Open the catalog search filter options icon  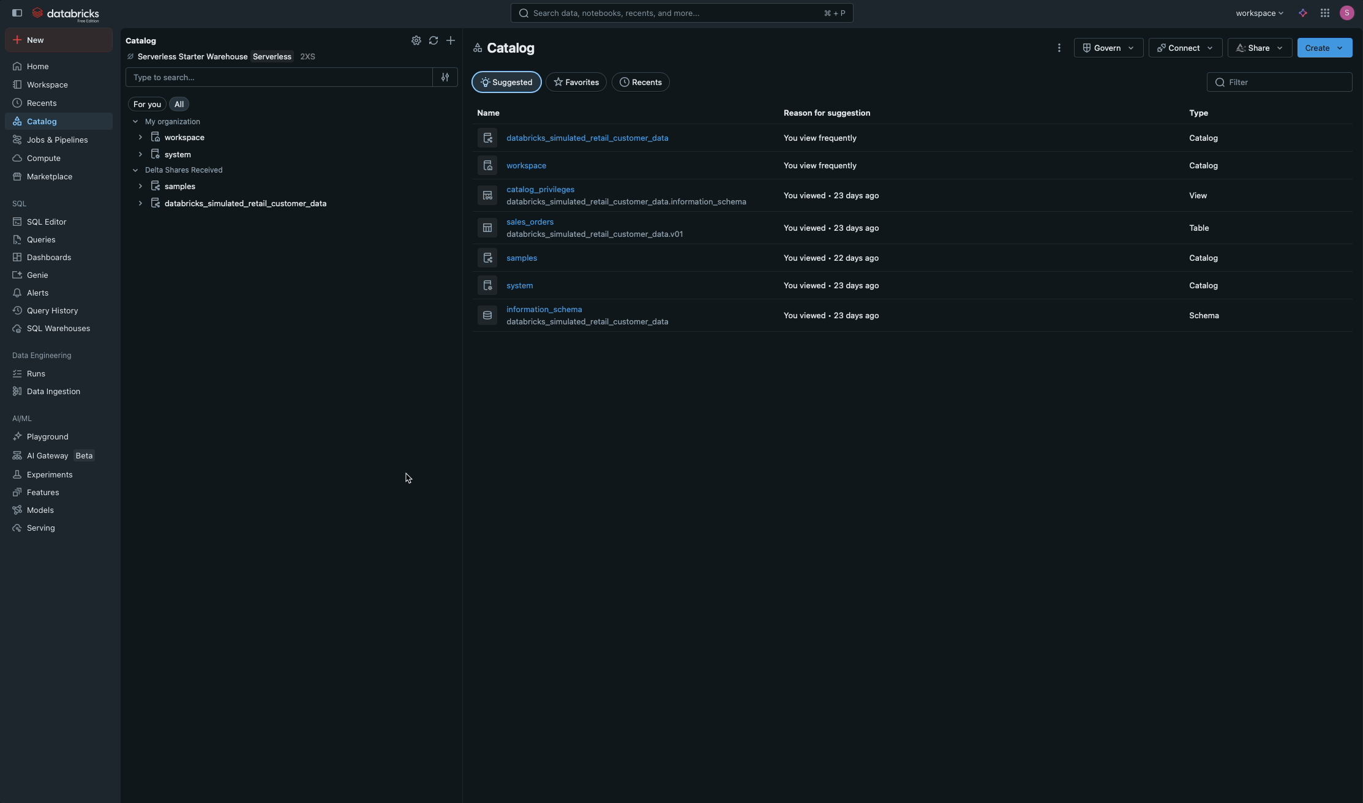pos(445,77)
